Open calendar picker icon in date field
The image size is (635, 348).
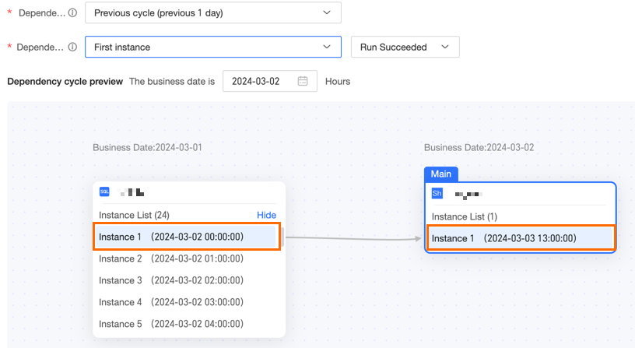[303, 81]
